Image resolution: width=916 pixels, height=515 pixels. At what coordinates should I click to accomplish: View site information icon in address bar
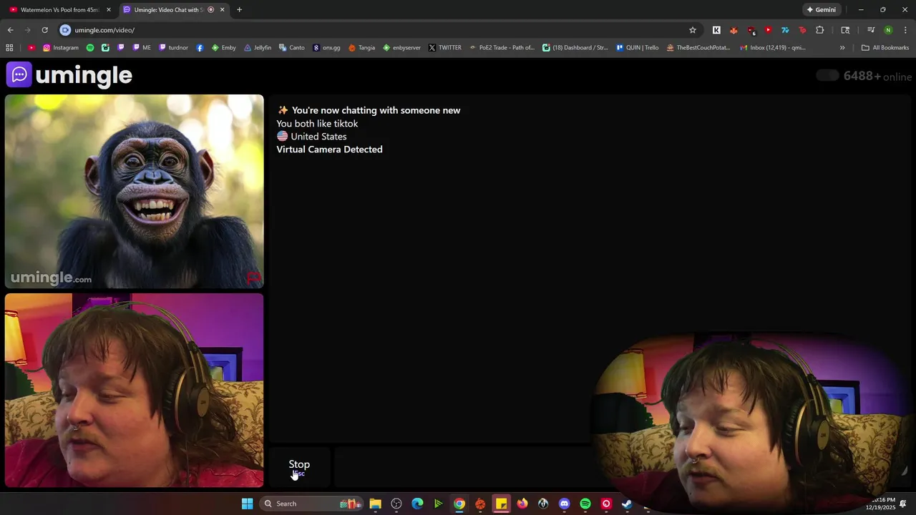point(65,30)
